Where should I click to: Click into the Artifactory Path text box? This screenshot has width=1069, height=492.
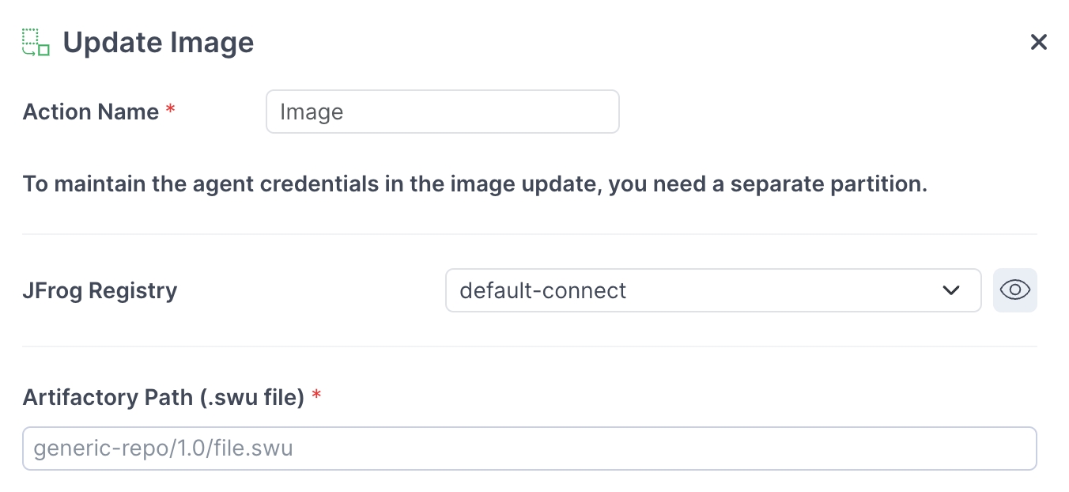[529, 449]
